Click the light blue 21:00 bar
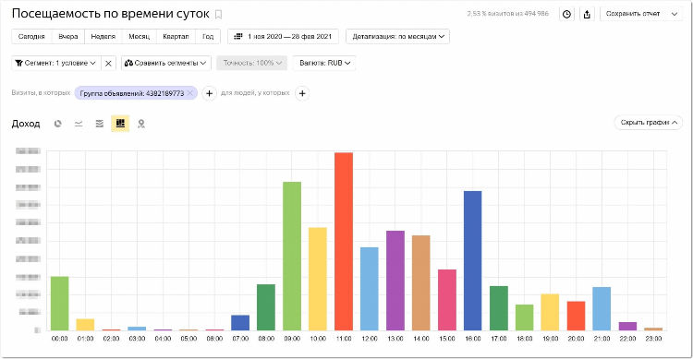The image size is (693, 359). click(x=602, y=308)
